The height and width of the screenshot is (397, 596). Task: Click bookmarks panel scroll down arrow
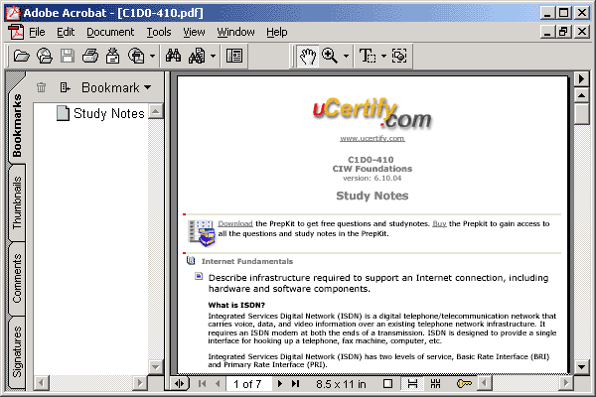coord(155,367)
